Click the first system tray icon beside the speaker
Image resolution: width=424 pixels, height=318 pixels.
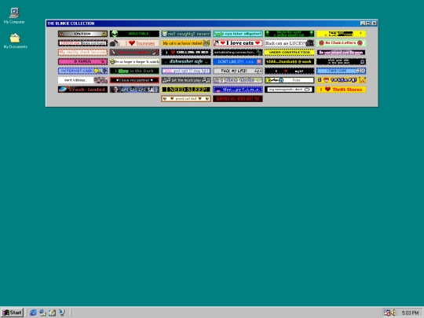click(x=387, y=313)
